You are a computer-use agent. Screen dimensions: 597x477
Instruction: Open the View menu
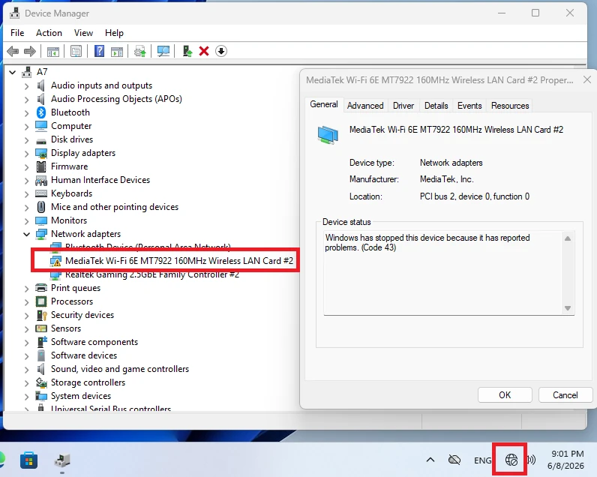(83, 33)
